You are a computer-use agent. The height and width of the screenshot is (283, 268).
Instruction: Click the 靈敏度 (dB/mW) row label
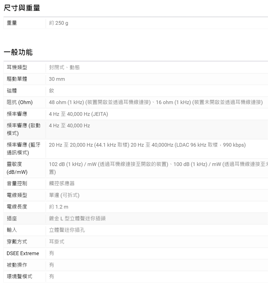pyautogui.click(x=17, y=168)
